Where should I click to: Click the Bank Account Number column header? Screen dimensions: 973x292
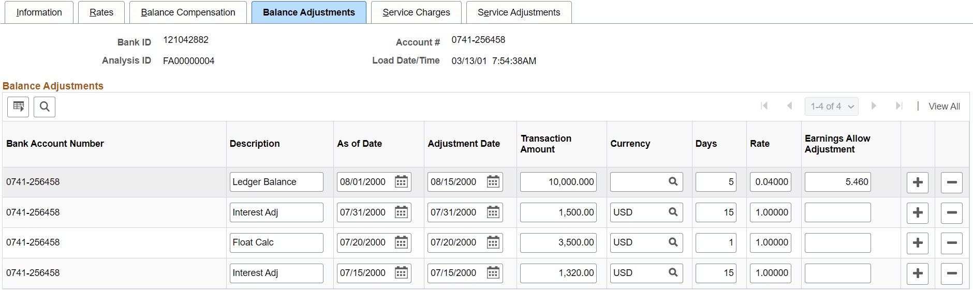(x=55, y=144)
